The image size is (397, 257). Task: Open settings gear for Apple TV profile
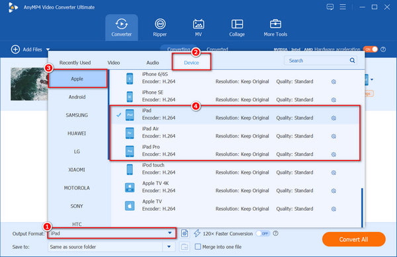click(x=333, y=209)
